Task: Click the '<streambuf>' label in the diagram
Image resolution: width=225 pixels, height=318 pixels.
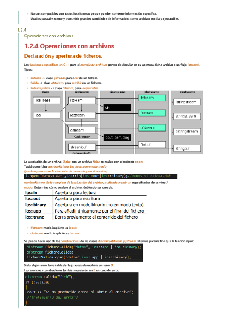Action: [81, 153]
